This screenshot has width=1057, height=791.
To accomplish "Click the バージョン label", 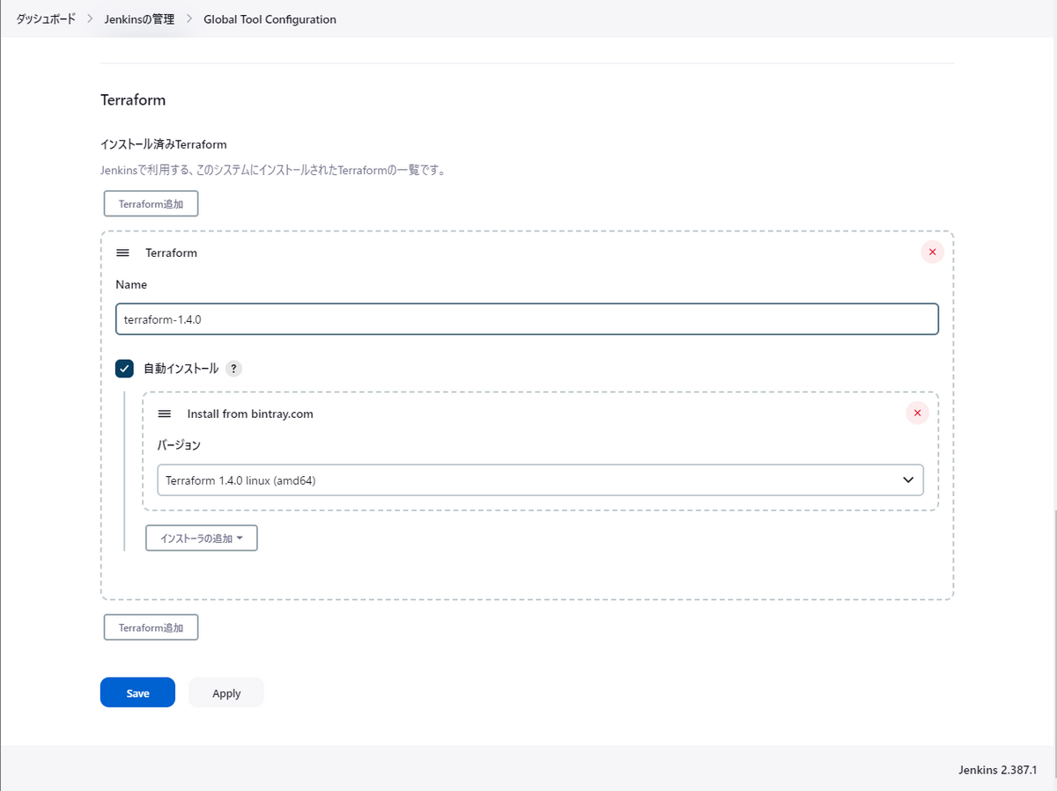I will [179, 445].
